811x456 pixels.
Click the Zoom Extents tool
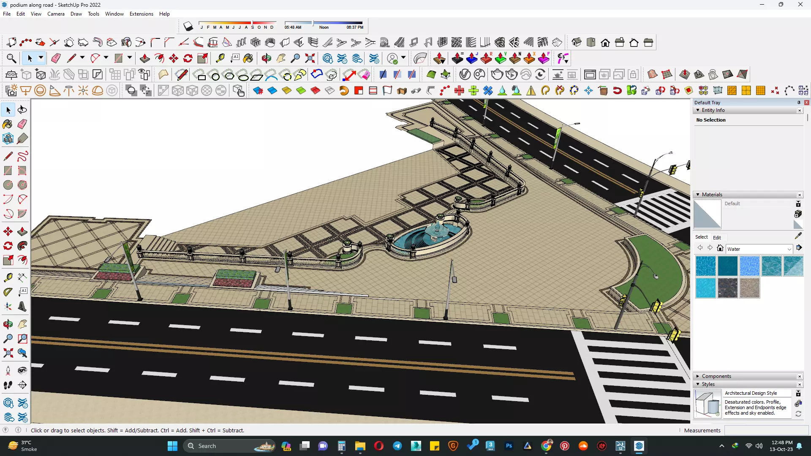coord(8,353)
